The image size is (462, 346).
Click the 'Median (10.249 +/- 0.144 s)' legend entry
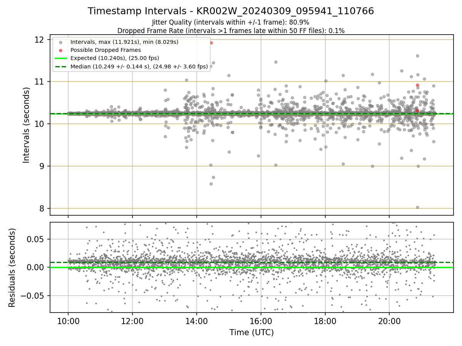[x=139, y=66]
